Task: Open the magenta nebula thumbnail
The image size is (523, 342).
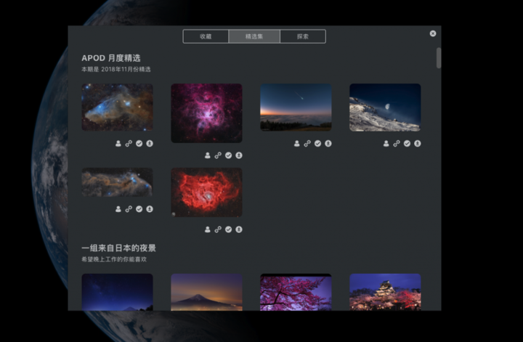Action: pyautogui.click(x=207, y=113)
